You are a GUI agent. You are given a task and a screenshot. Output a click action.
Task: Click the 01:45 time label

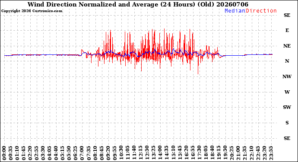pos(24,153)
